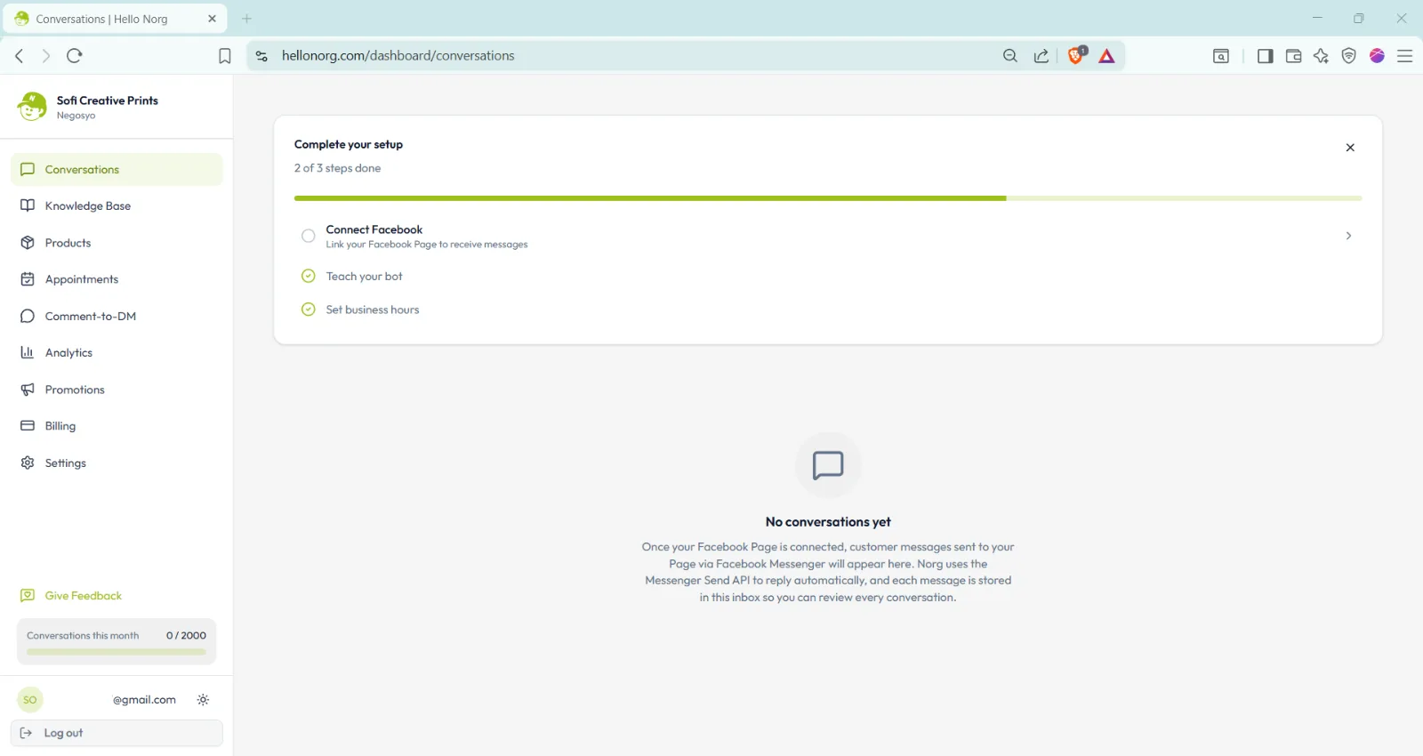
Task: Click the Brave Rewards triangle icon
Action: [x=1107, y=56]
